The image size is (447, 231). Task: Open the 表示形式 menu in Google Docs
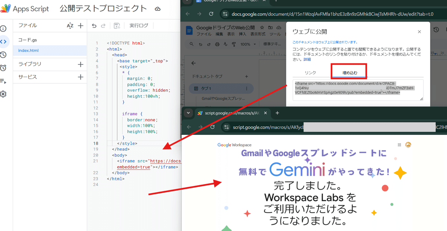(258, 34)
